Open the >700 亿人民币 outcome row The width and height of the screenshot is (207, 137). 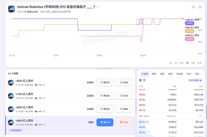point(70,96)
